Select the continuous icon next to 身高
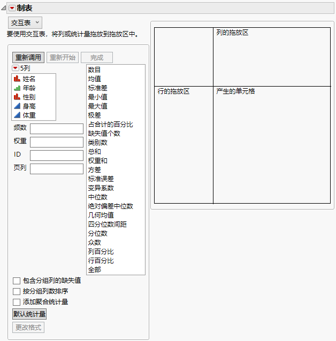Screen dimensions: 336x341 tap(17, 106)
